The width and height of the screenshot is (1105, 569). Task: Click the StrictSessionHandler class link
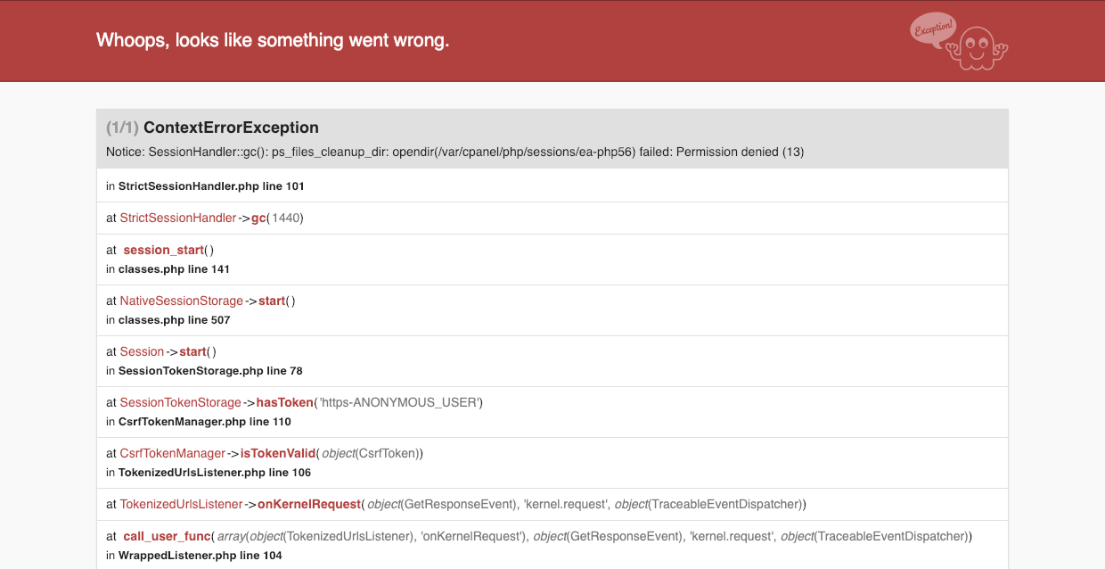[x=178, y=218]
